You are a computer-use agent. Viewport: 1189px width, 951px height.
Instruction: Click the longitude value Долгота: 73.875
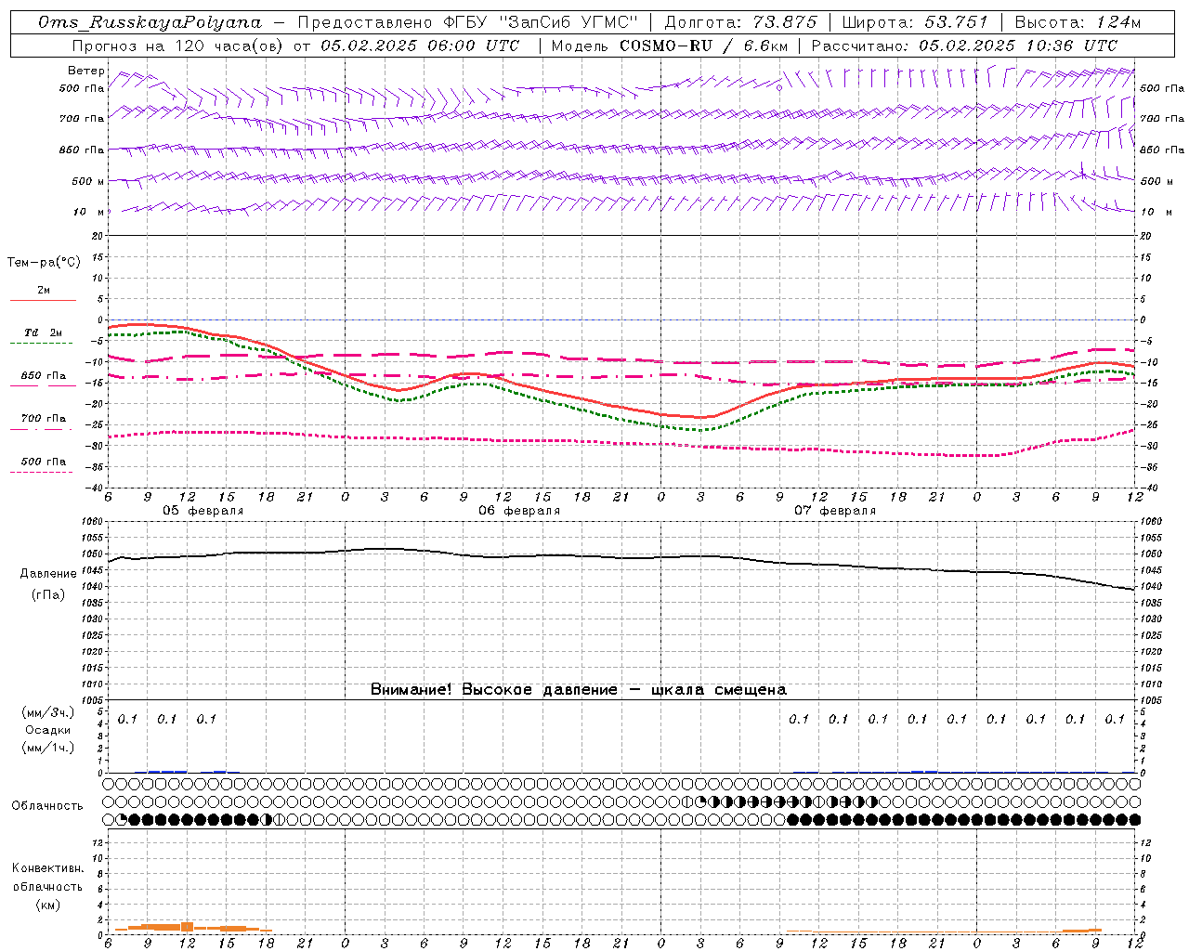(741, 22)
